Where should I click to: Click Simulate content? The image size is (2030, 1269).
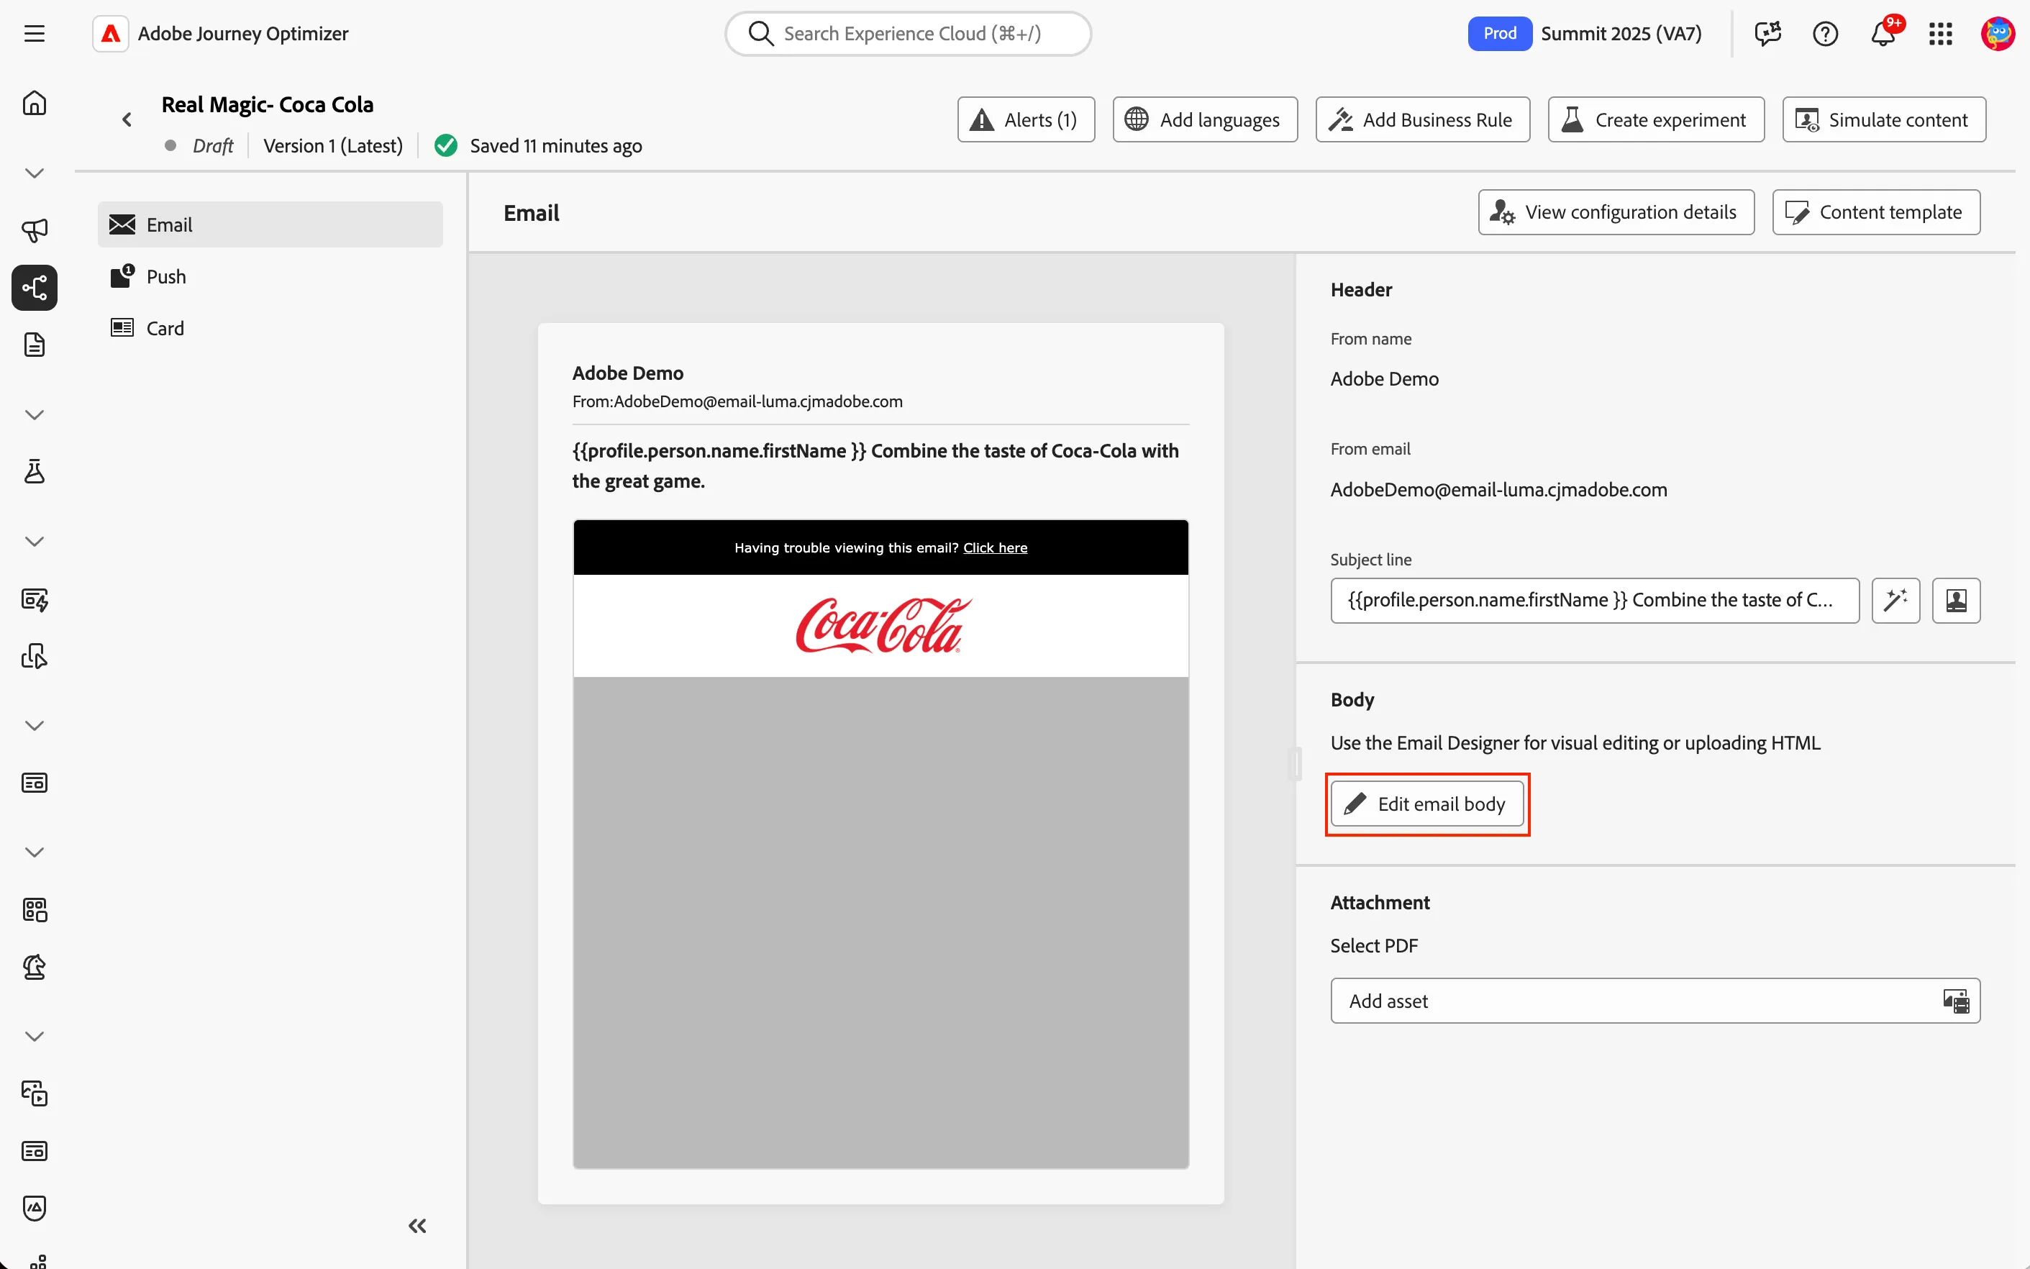pyautogui.click(x=1884, y=119)
